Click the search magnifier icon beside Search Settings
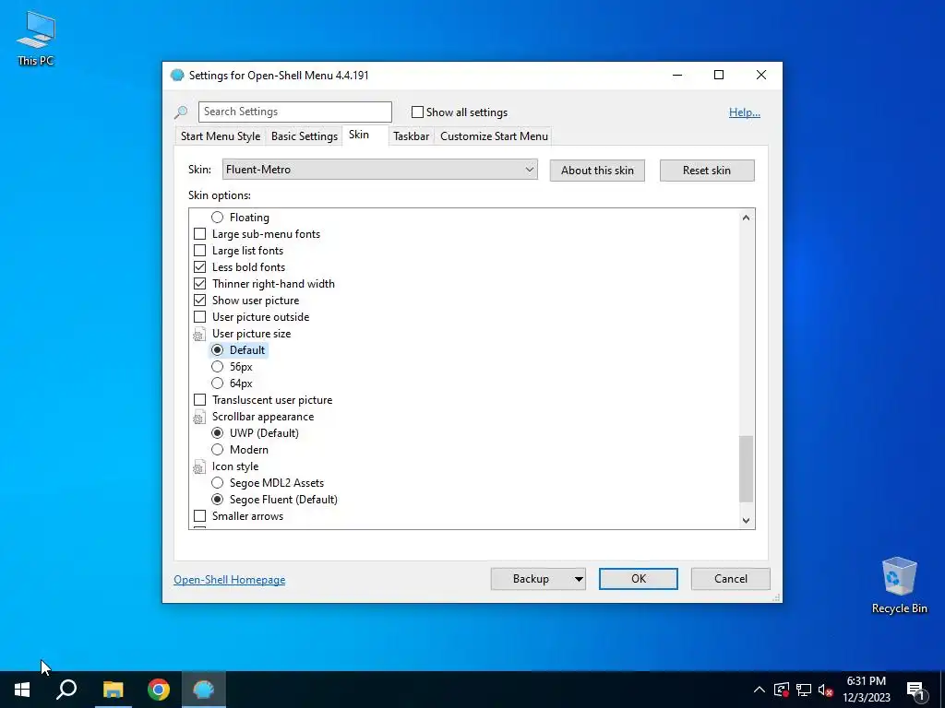Viewport: 945px width, 708px height. (x=181, y=112)
